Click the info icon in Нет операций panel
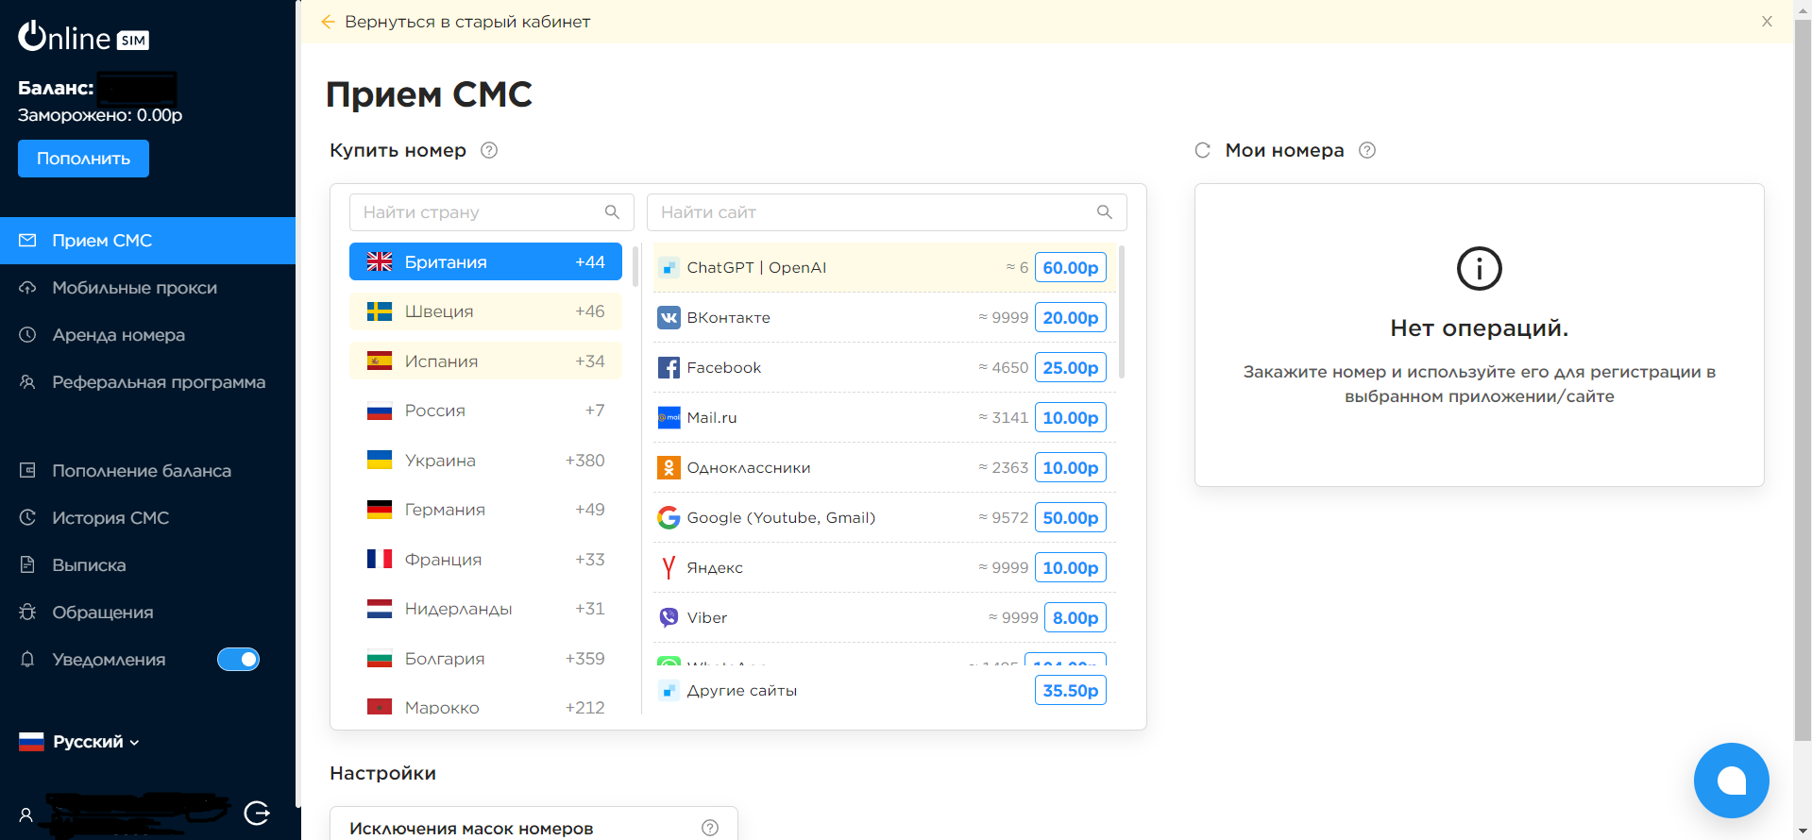Screen dimensions: 1812x840 tap(1479, 269)
